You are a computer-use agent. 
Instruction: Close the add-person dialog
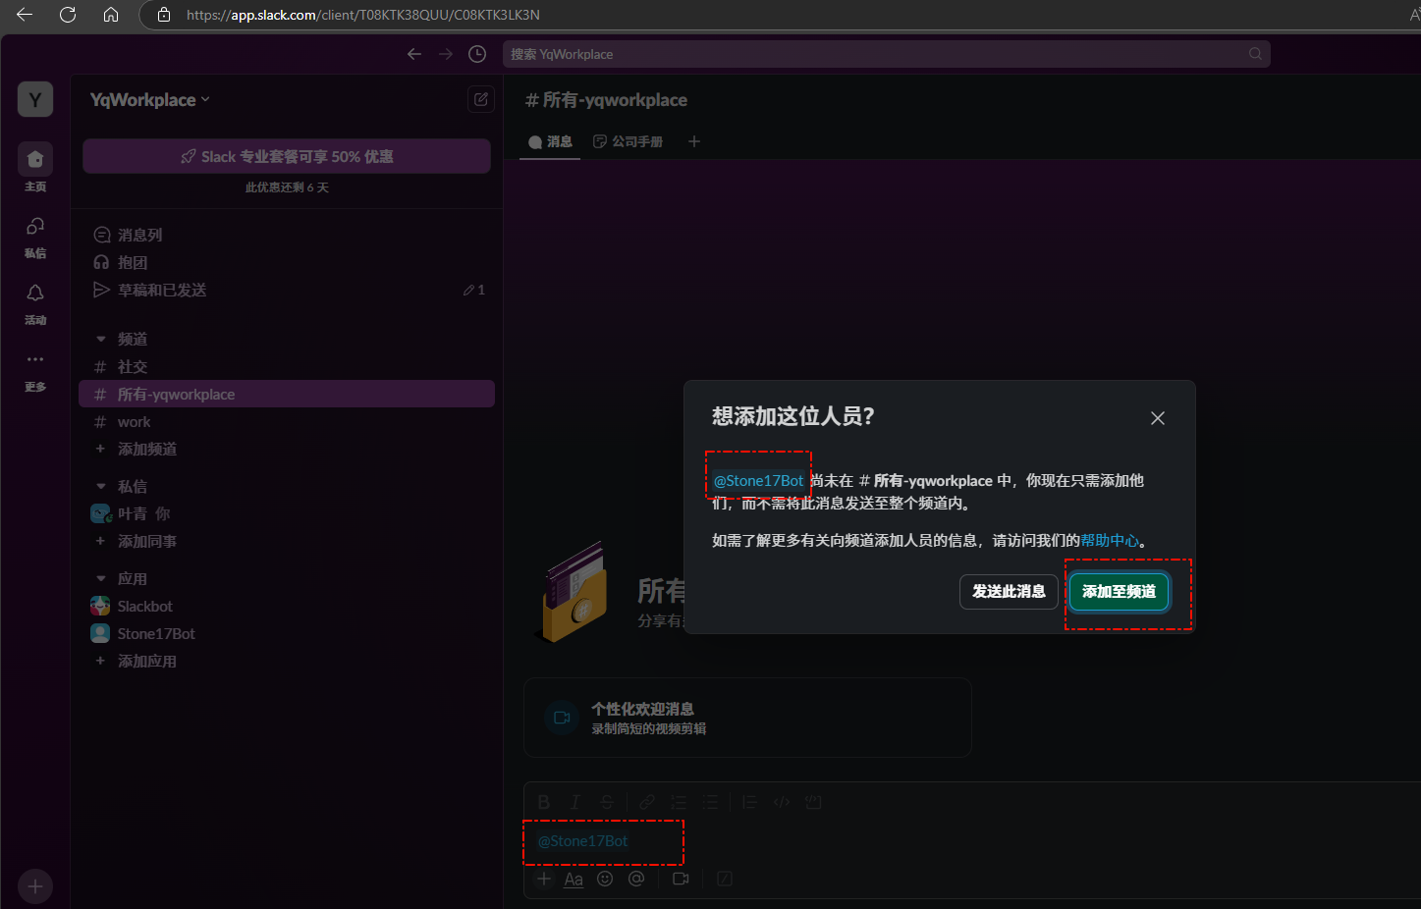(1158, 418)
